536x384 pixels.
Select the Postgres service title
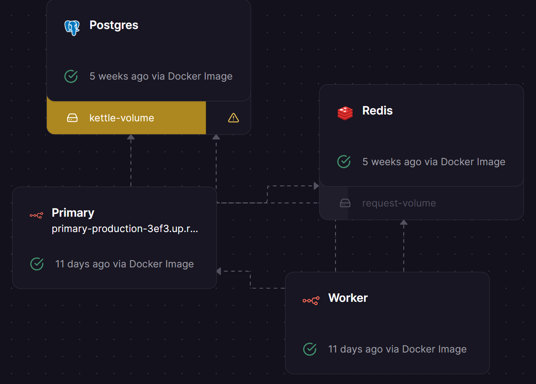coord(114,25)
